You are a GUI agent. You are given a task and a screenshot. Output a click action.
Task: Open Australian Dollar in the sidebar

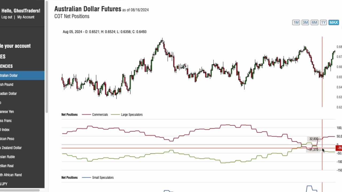(22, 75)
